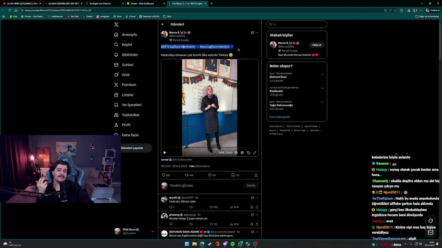
Task: Bookmark the @erdil reply
Action: 252,207
